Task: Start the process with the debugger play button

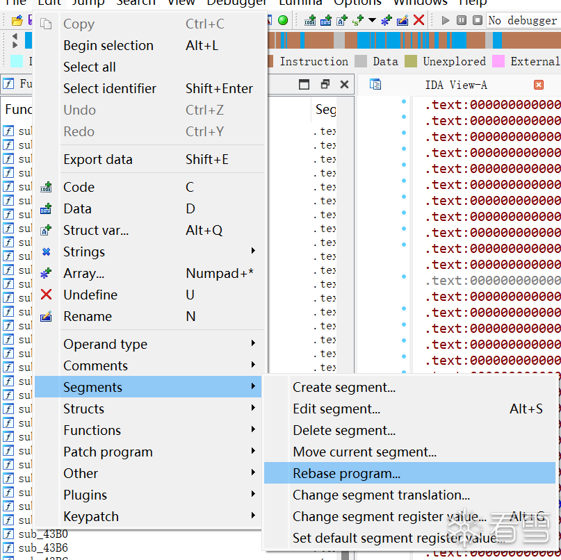Action: point(446,20)
